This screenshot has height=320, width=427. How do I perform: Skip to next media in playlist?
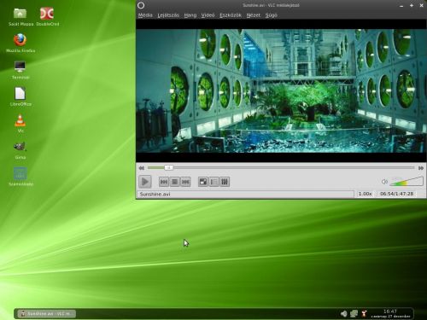click(x=185, y=182)
